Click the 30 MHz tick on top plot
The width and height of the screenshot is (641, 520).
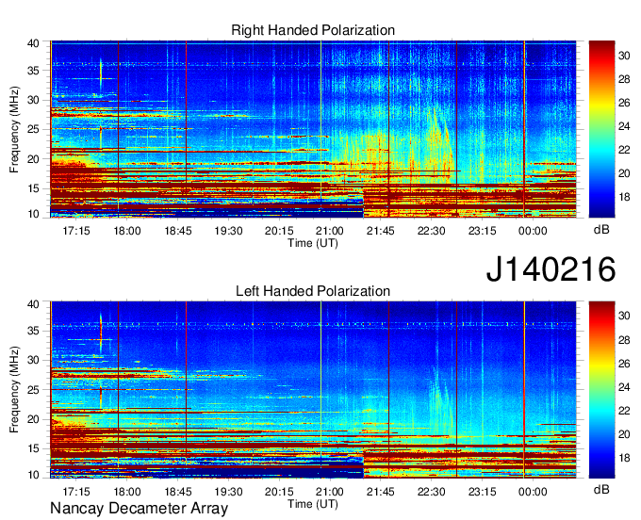33,100
